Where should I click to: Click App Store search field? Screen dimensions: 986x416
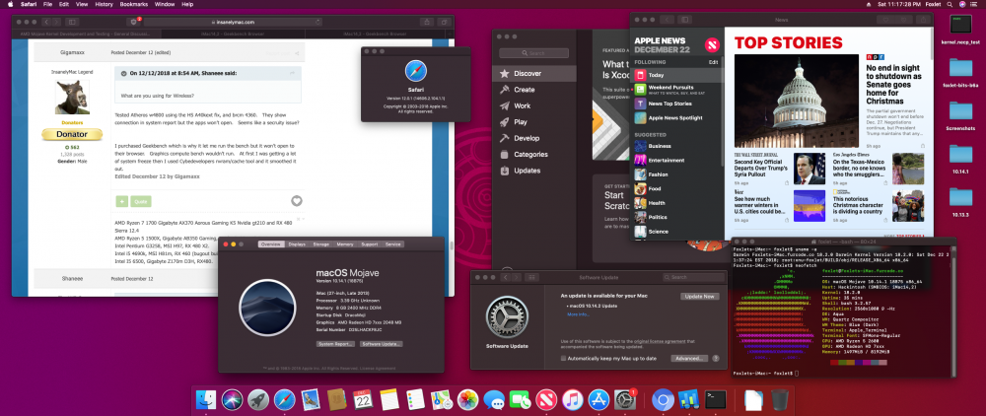533,53
